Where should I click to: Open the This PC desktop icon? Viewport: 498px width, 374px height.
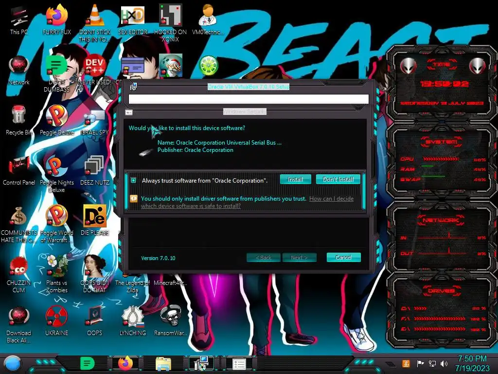[x=19, y=20]
